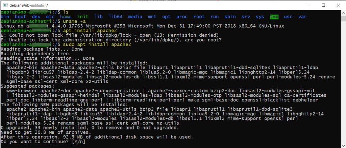This screenshot has height=148, width=346.
Task: Click the 'Suggested packages:' heading line
Action: click(26, 86)
